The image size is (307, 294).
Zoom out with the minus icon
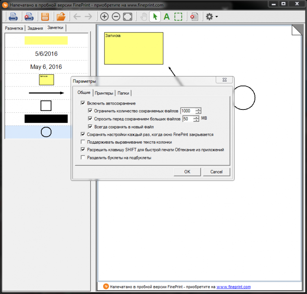point(116,17)
